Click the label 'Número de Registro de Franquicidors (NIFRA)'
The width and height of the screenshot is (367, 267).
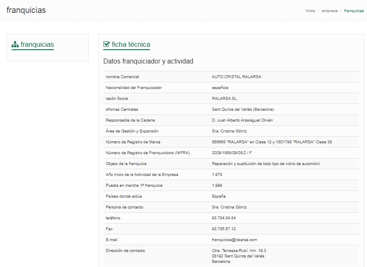point(148,153)
